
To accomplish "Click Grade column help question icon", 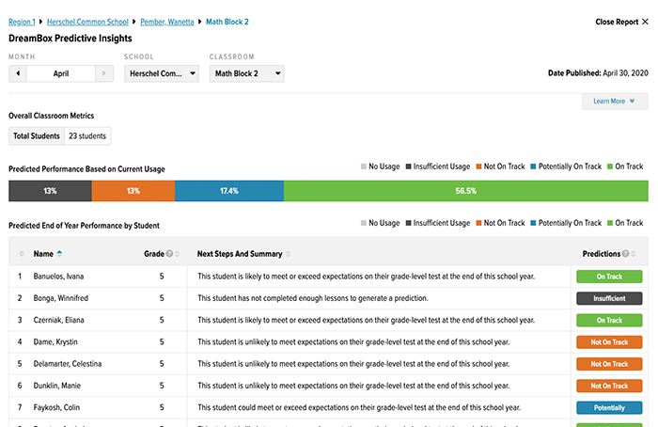I will click(169, 254).
